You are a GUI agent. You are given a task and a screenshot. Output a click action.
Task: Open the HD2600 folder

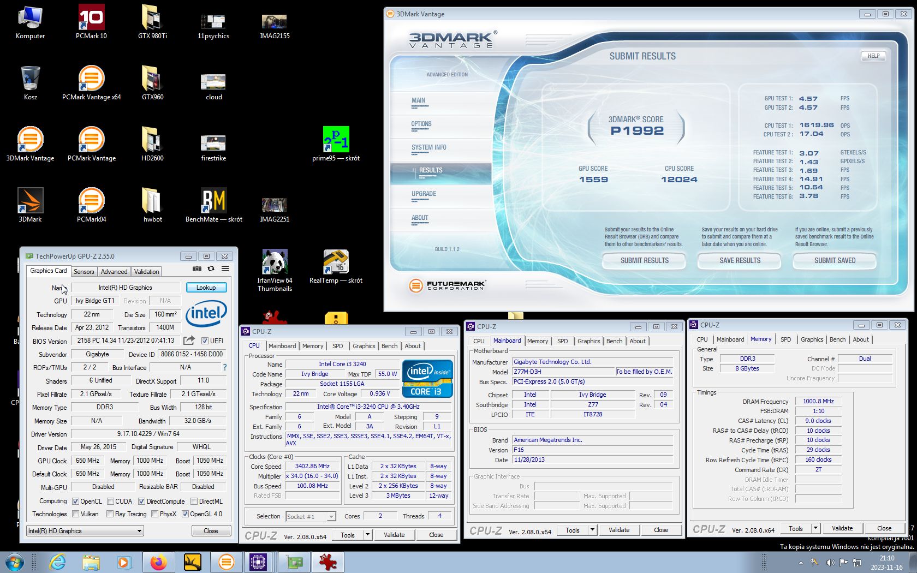coord(152,144)
